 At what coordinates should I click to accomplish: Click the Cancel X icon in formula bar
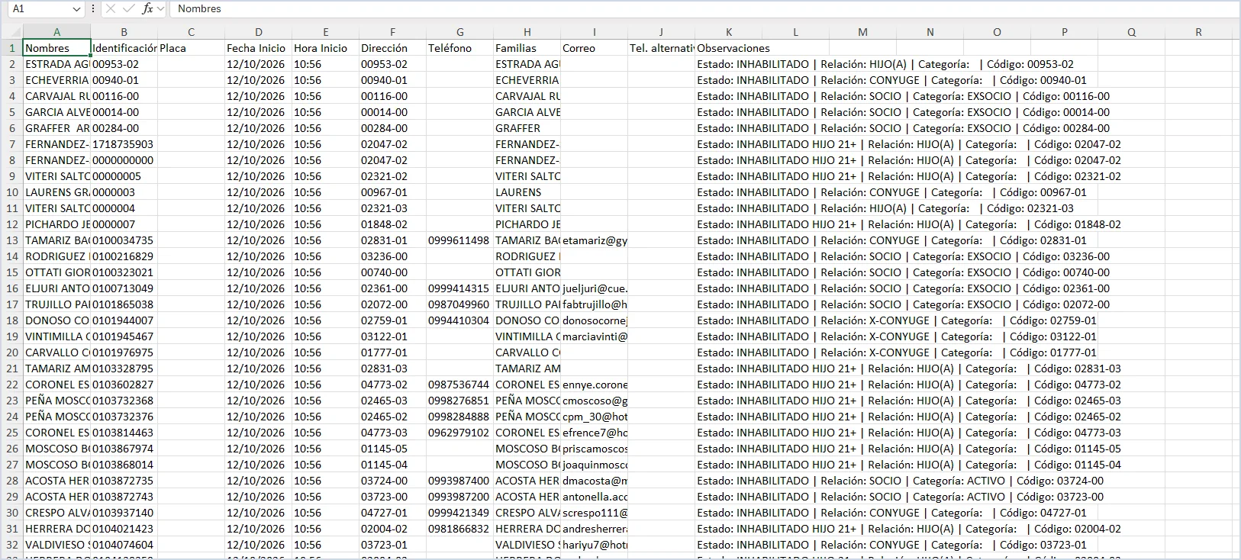[111, 8]
